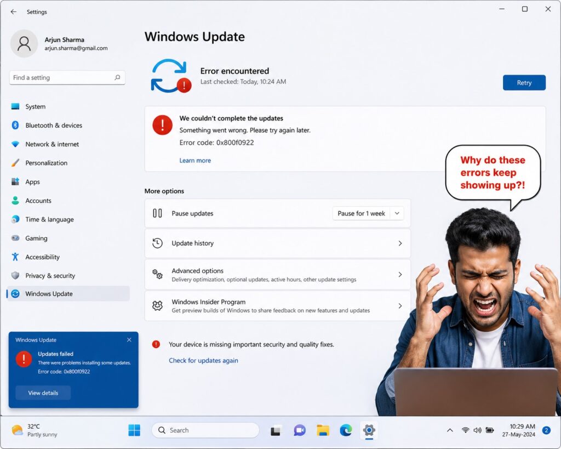Image resolution: width=561 pixels, height=449 pixels.
Task: Select Apps in the settings sidebar
Action: click(32, 181)
